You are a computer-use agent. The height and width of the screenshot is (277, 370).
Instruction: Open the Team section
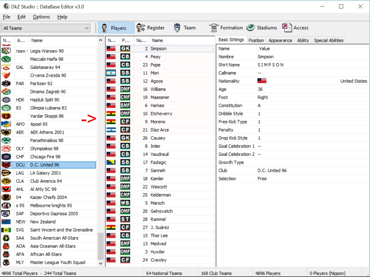point(185,28)
